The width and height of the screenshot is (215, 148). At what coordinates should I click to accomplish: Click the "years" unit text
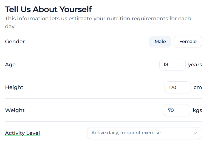point(195,65)
